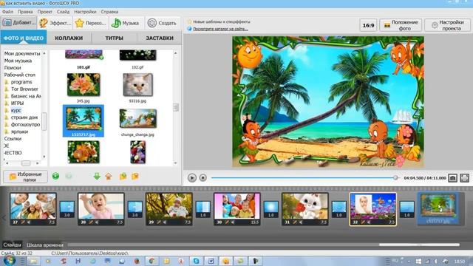Select the Рабочий стол folder
This screenshot has width=473, height=266.
click(x=20, y=75)
